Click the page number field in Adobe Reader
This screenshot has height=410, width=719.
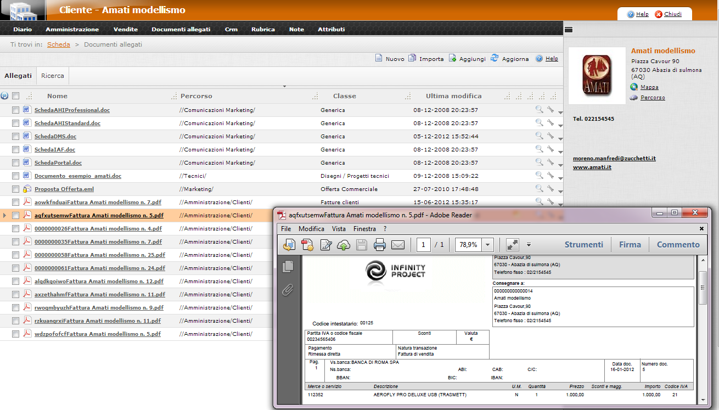[423, 245]
